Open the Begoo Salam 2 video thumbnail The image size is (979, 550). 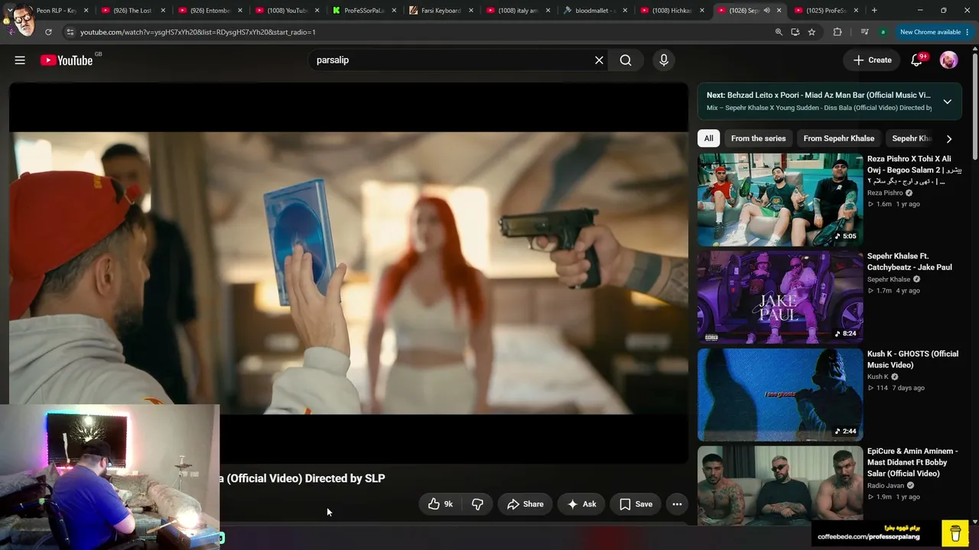pyautogui.click(x=780, y=200)
